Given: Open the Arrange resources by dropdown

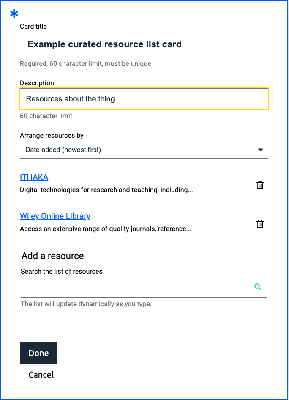Looking at the screenshot, I should click(144, 150).
